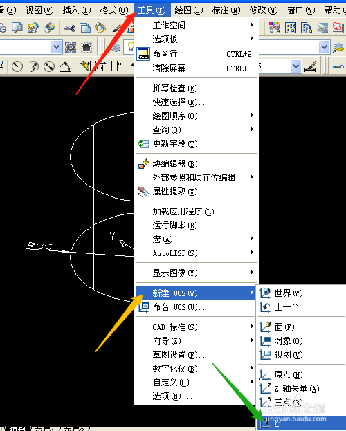
Task: Select the Radius dimension tool
Action: point(17,66)
